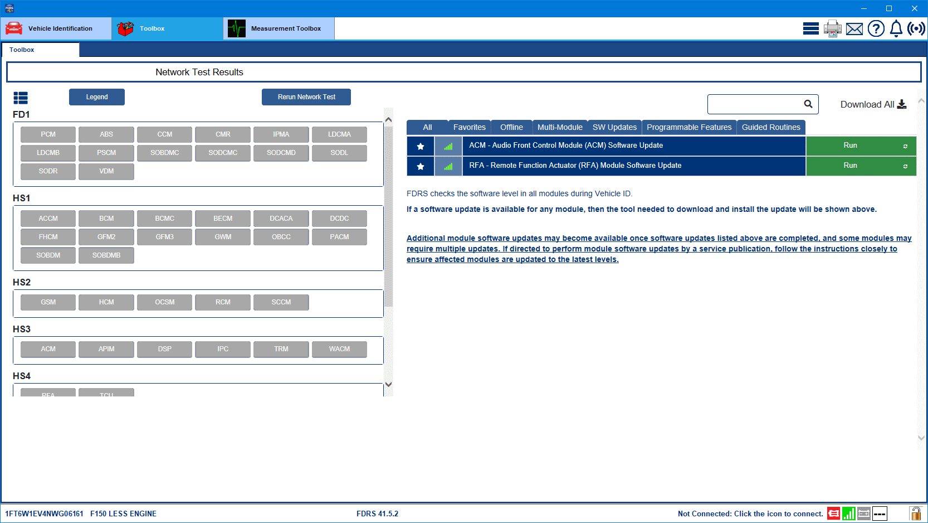Click the additional module updates link
The height and width of the screenshot is (523, 928).
659,249
